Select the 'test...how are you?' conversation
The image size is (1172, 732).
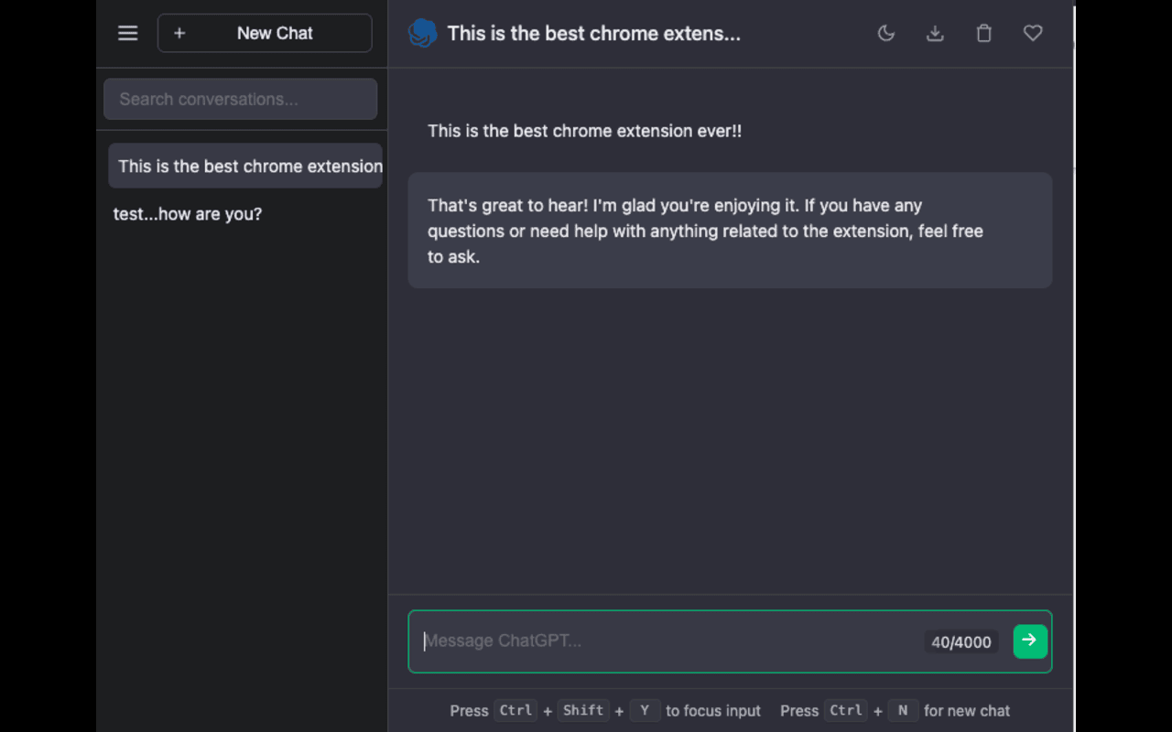point(188,214)
